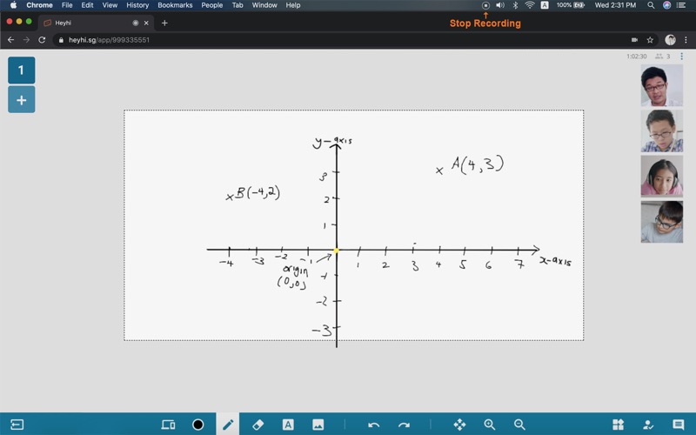Open the View menu

[110, 5]
